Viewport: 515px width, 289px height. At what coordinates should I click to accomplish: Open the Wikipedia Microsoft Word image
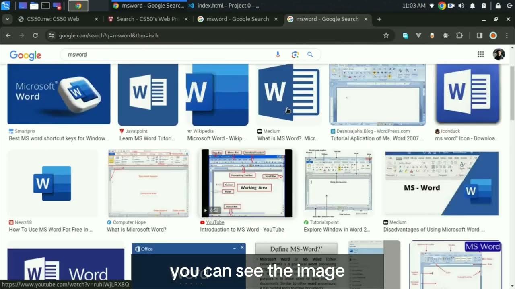217,95
